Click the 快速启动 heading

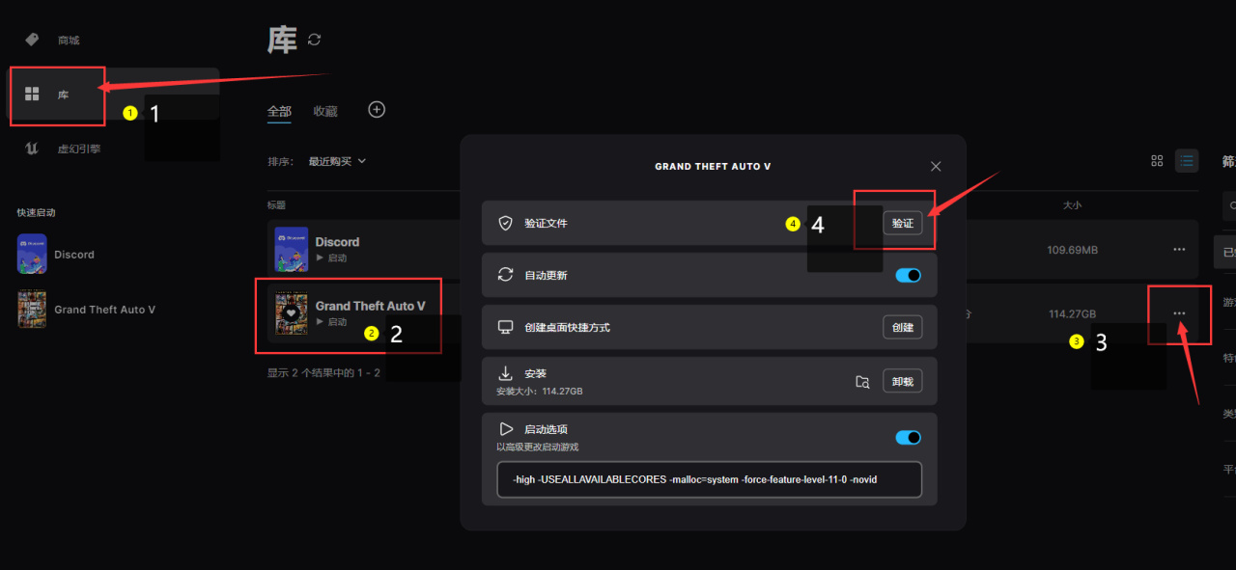click(36, 212)
